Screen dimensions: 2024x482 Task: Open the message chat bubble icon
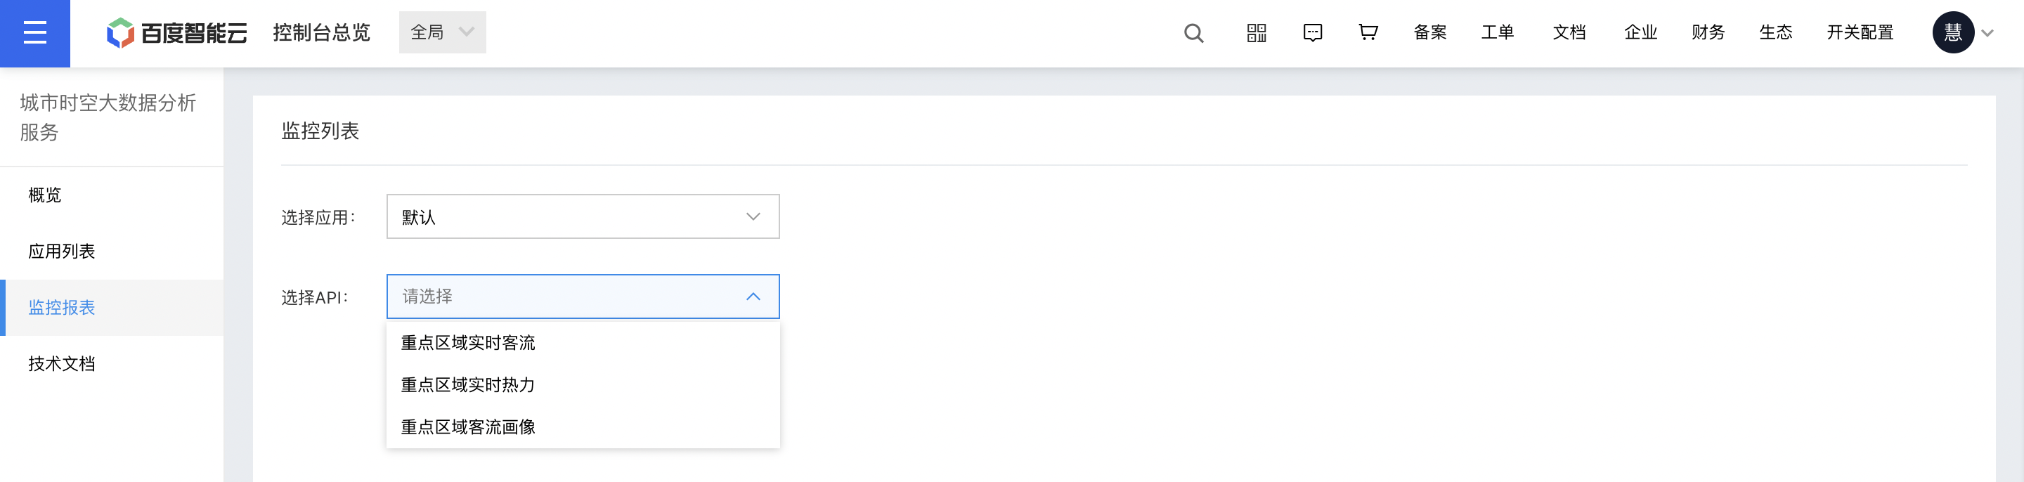[1312, 33]
